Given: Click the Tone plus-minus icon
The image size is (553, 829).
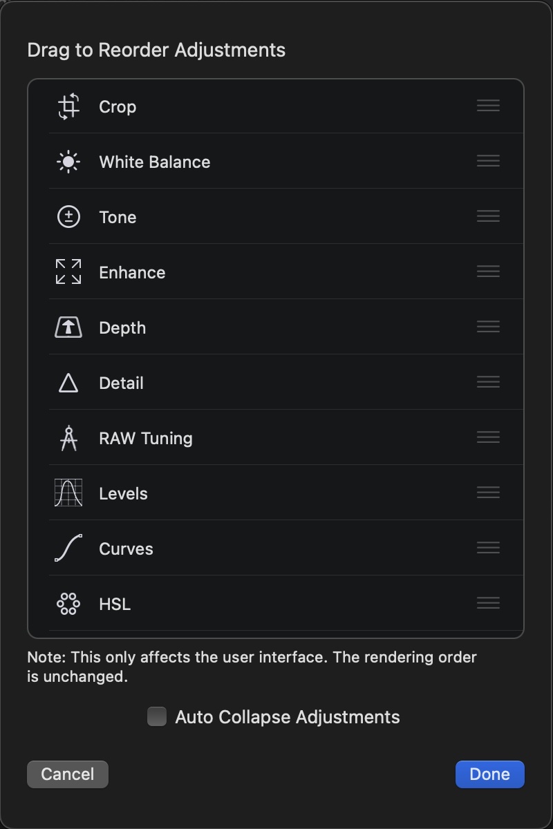Looking at the screenshot, I should tap(68, 218).
